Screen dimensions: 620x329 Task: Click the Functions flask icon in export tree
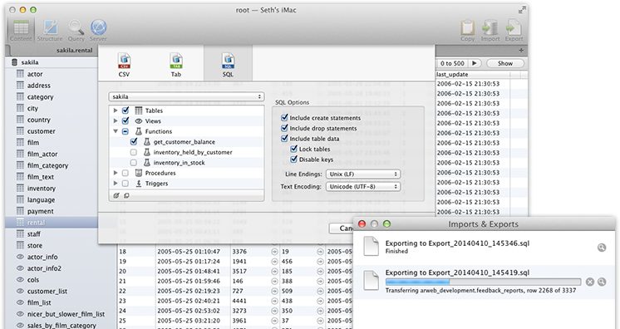click(x=139, y=131)
